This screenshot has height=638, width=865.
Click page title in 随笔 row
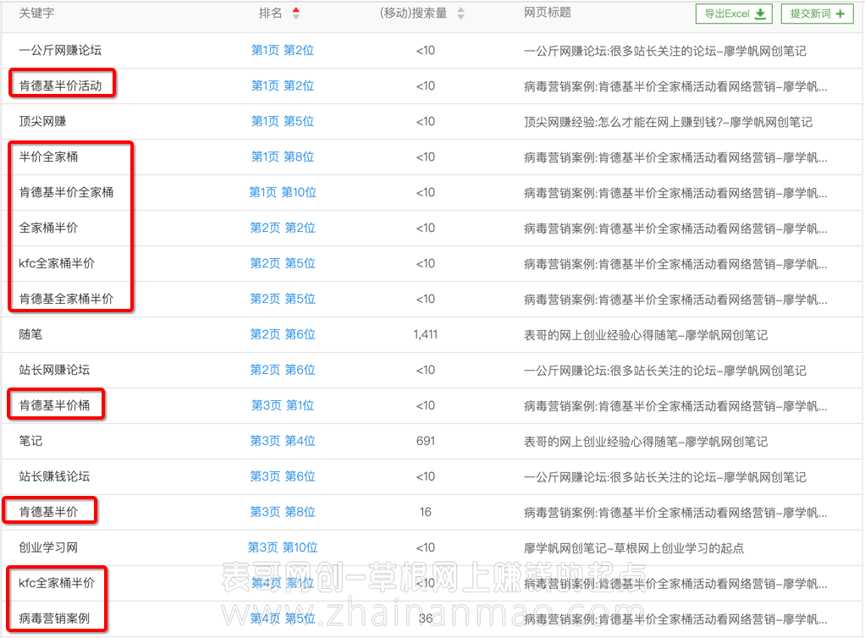point(646,335)
